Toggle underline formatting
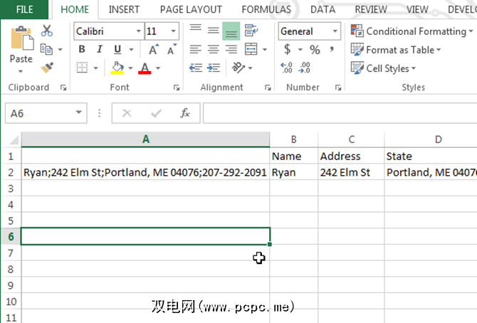The width and height of the screenshot is (477, 323). 117,49
